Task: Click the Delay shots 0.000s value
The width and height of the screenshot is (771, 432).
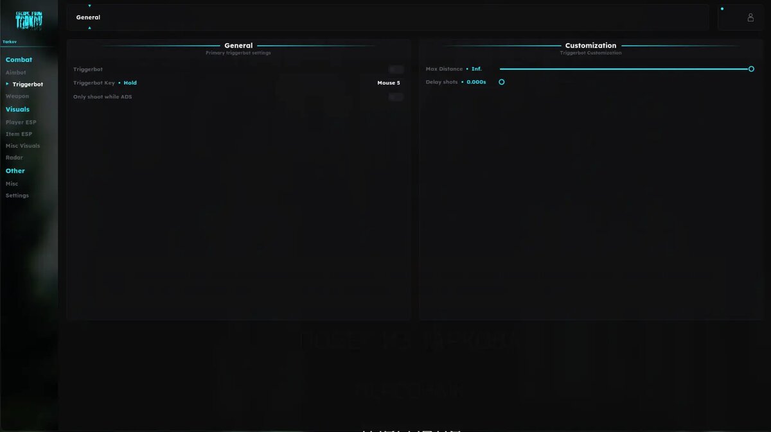Action: (x=476, y=82)
